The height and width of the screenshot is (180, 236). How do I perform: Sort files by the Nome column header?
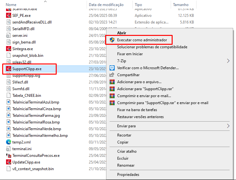[x=11, y=5]
